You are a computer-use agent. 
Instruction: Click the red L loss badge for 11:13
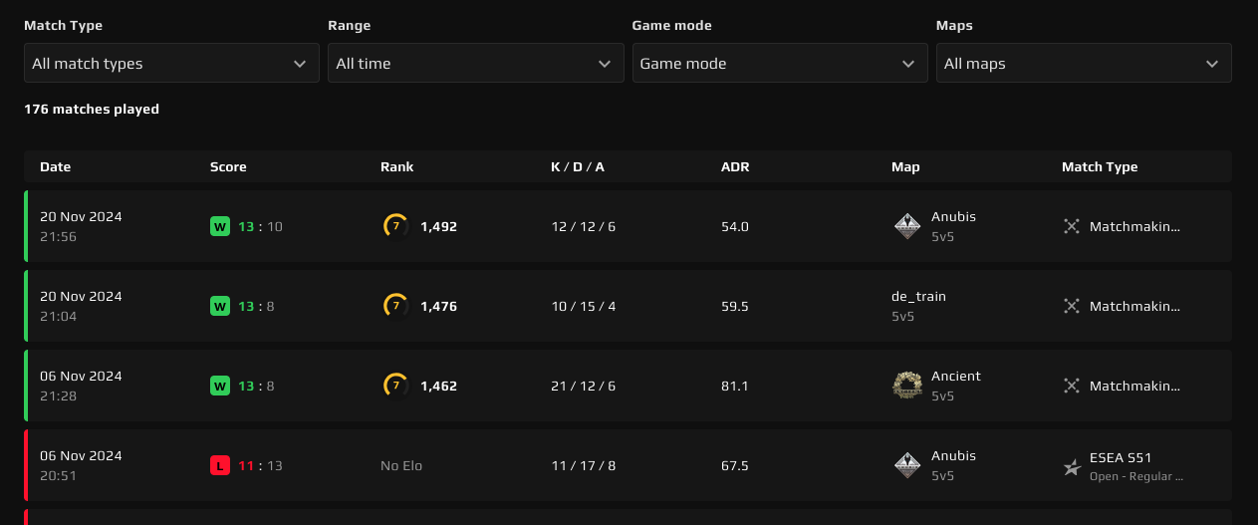click(220, 465)
